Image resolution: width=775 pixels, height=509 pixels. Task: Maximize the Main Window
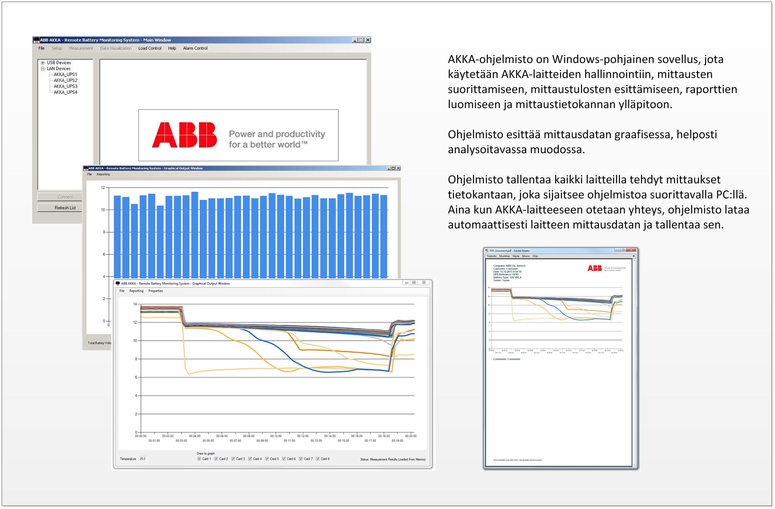coord(361,40)
